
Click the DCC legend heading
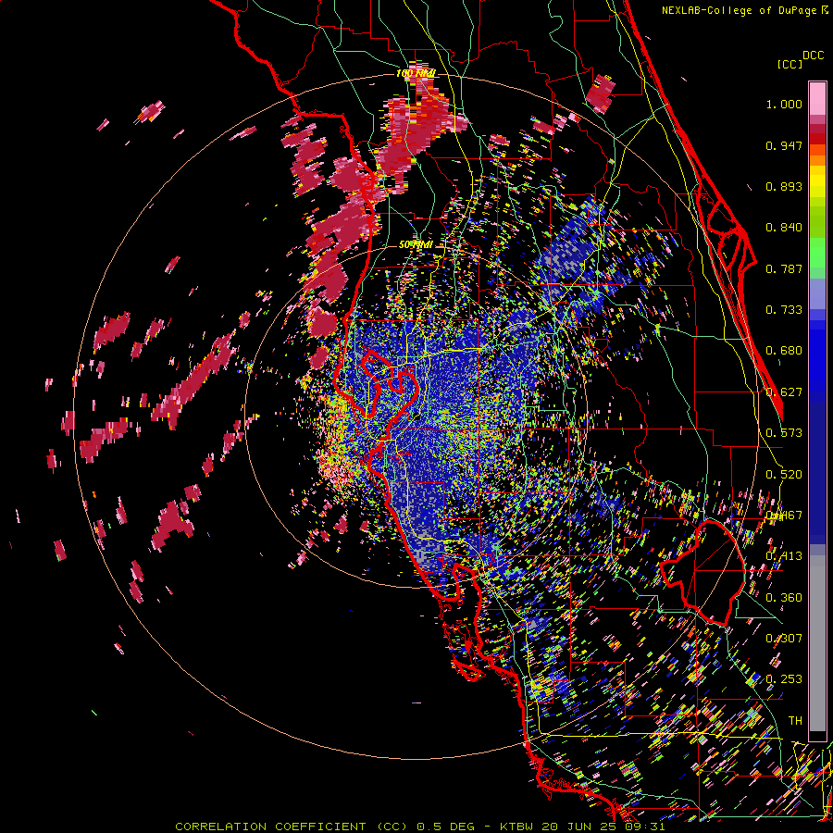813,55
